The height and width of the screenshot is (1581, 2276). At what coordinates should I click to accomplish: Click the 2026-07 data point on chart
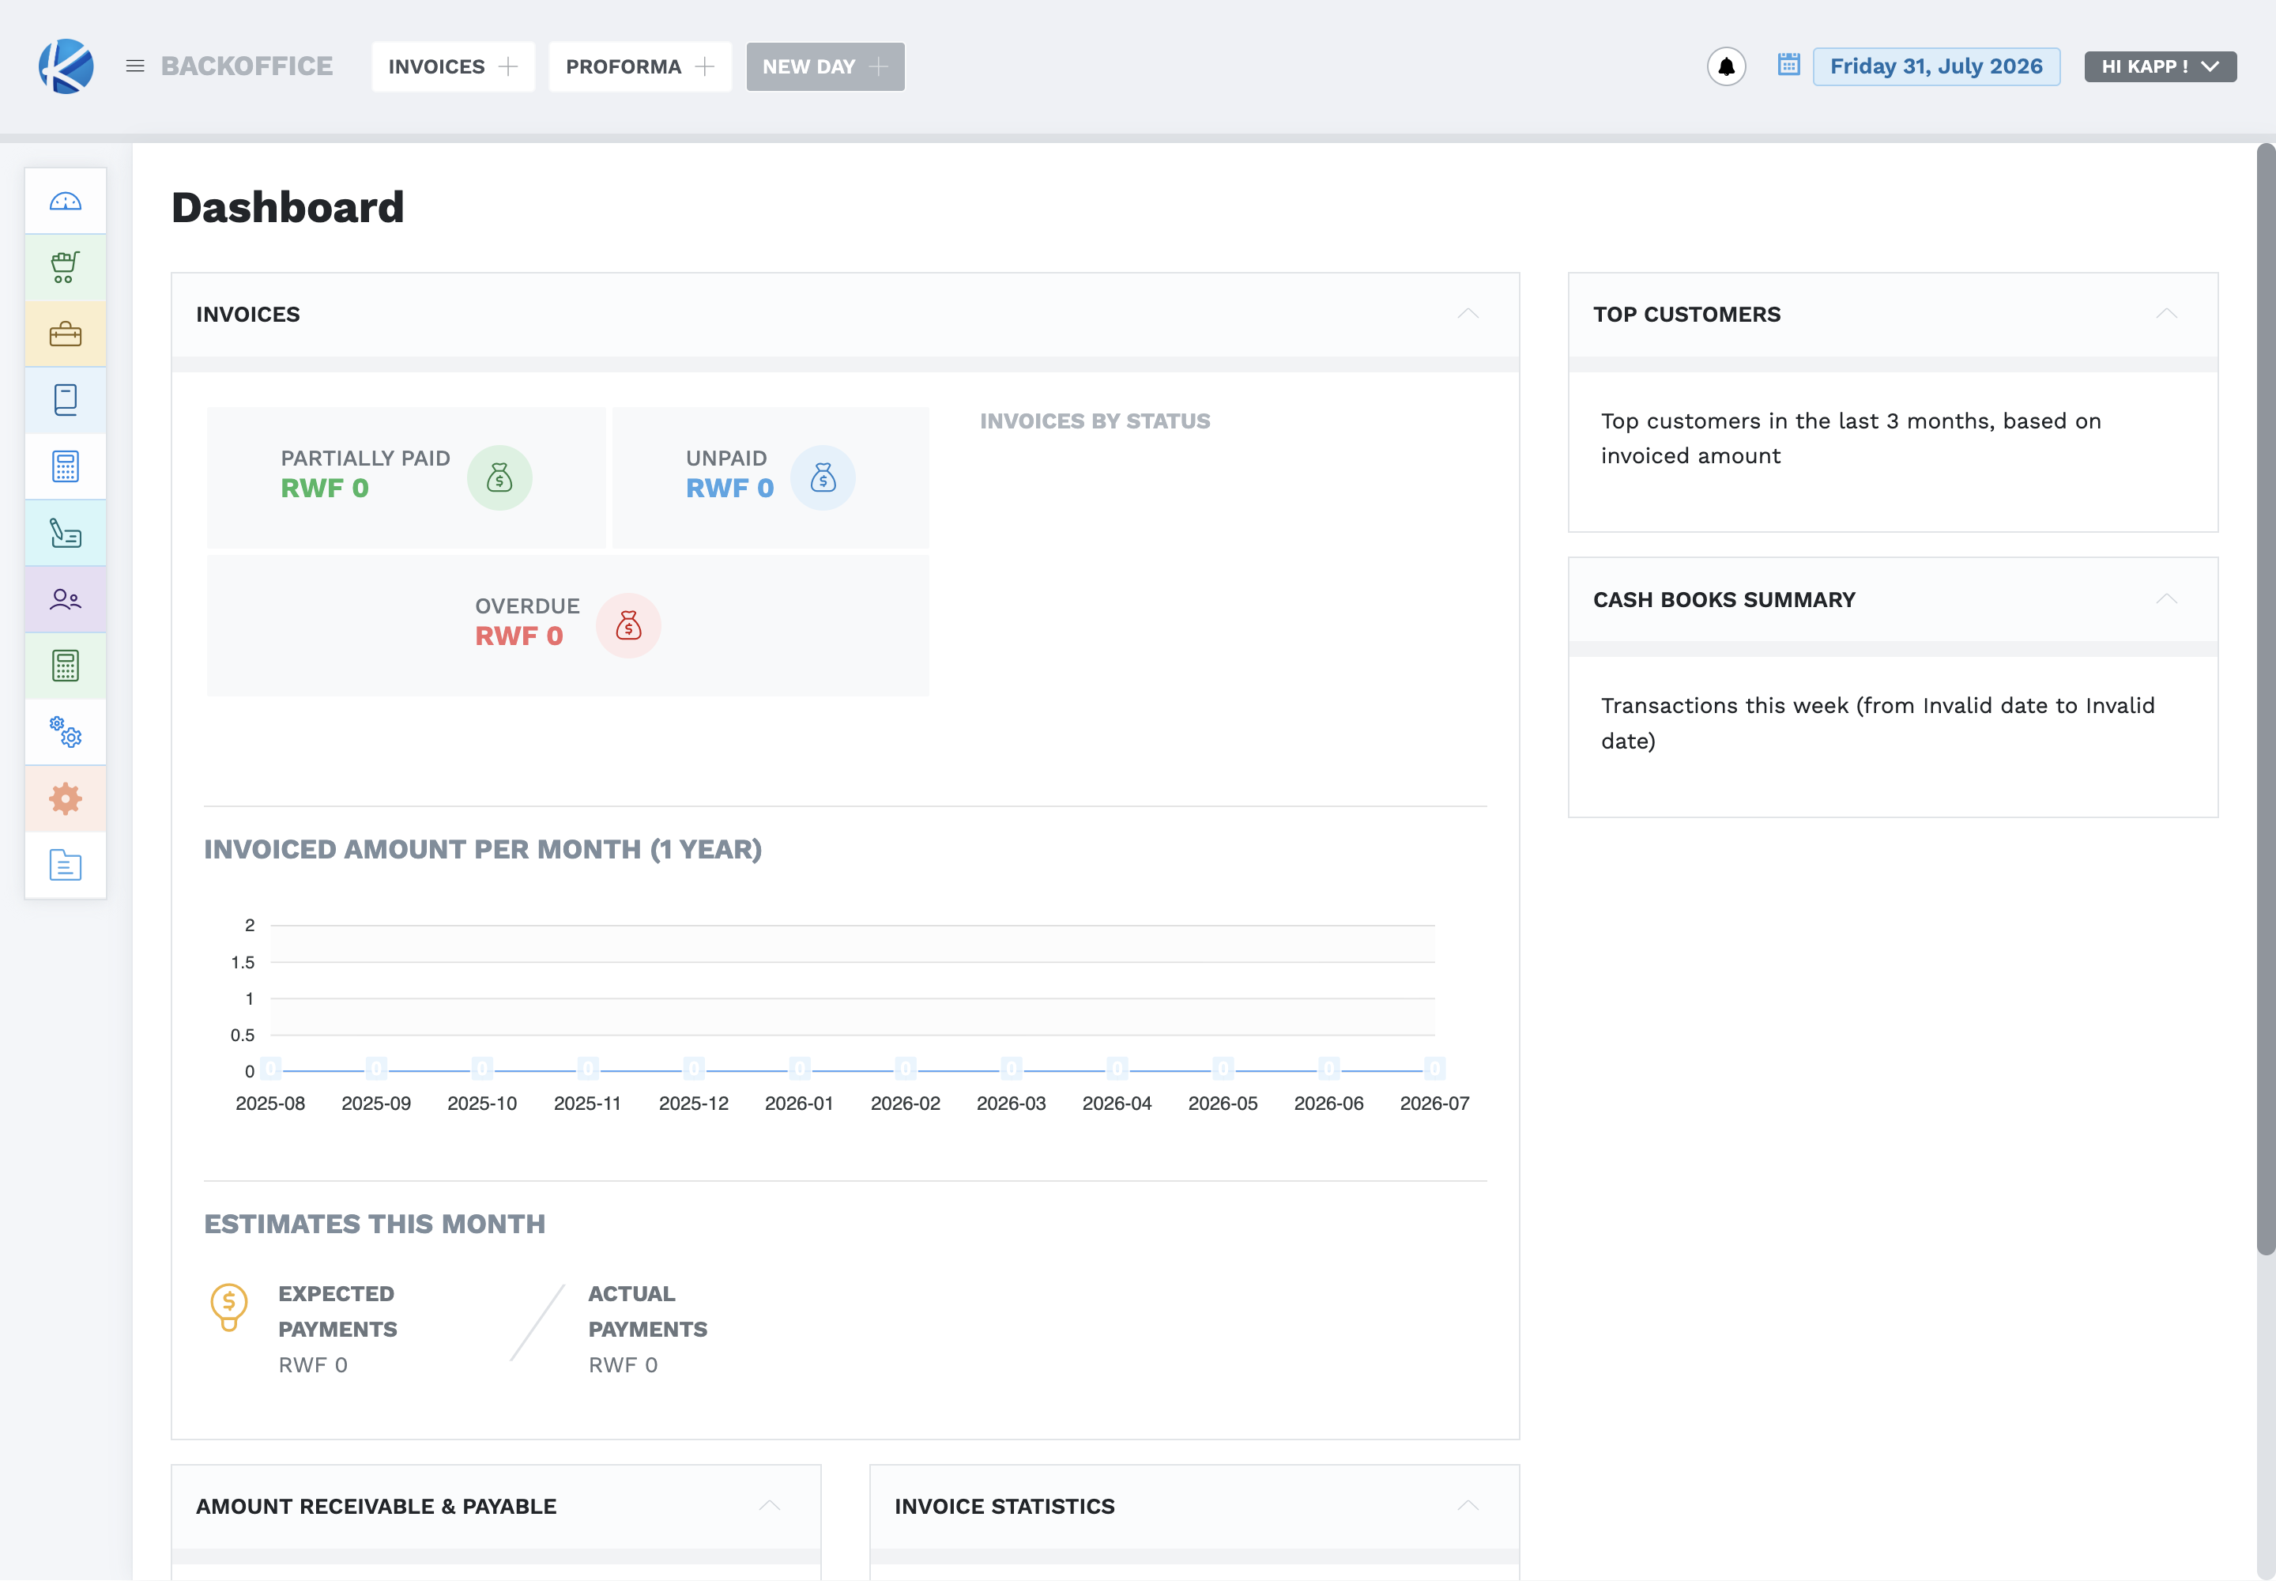click(x=1434, y=1069)
